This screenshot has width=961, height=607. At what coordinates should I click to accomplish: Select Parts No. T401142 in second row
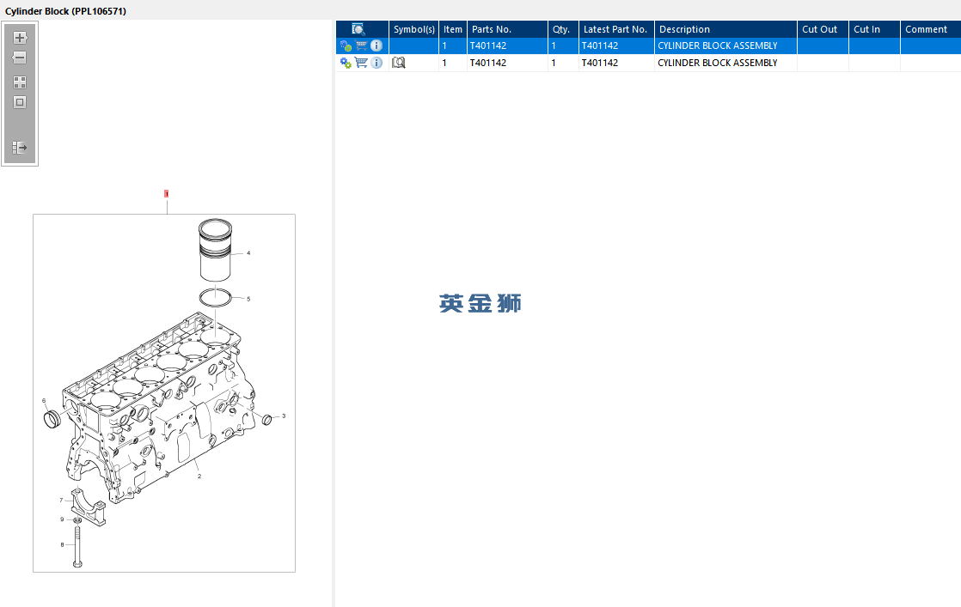488,63
